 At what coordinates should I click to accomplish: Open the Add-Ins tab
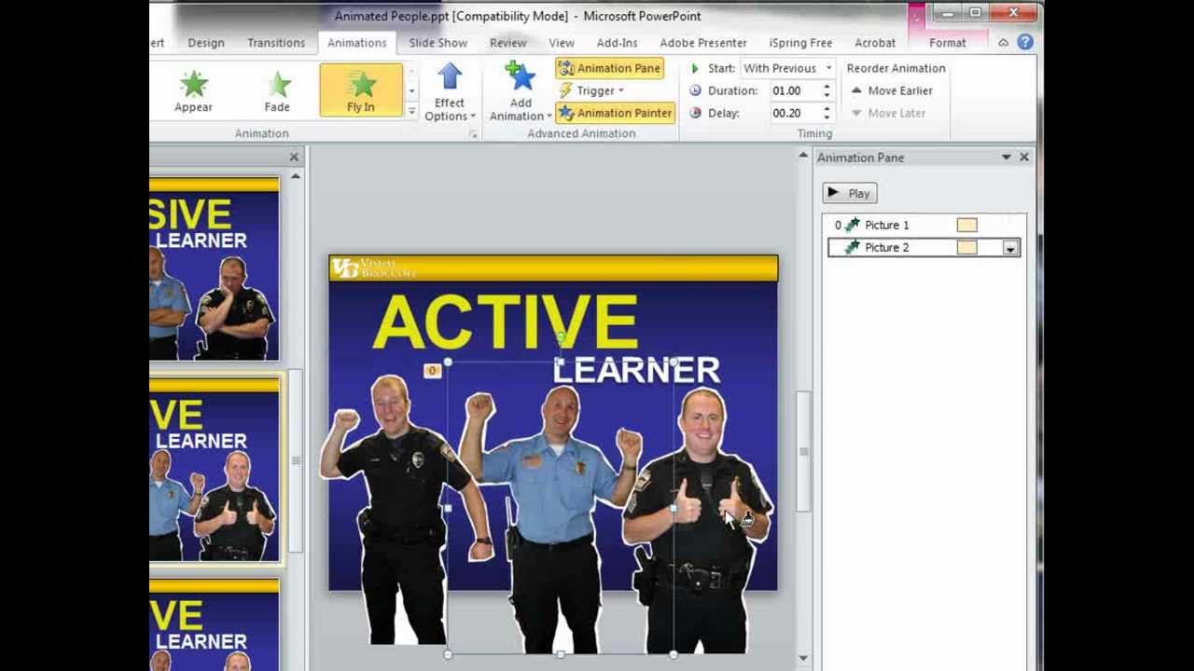617,43
